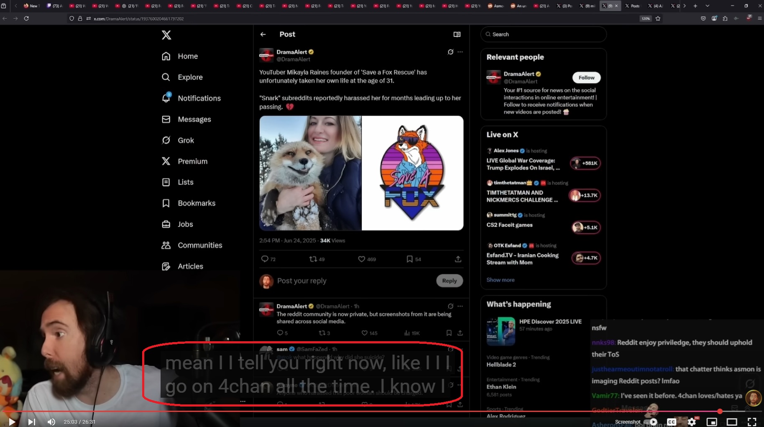Viewport: 764px width, 427px height.
Task: Click the reply icon showing 5 on DramaAlert reply
Action: tap(282, 333)
